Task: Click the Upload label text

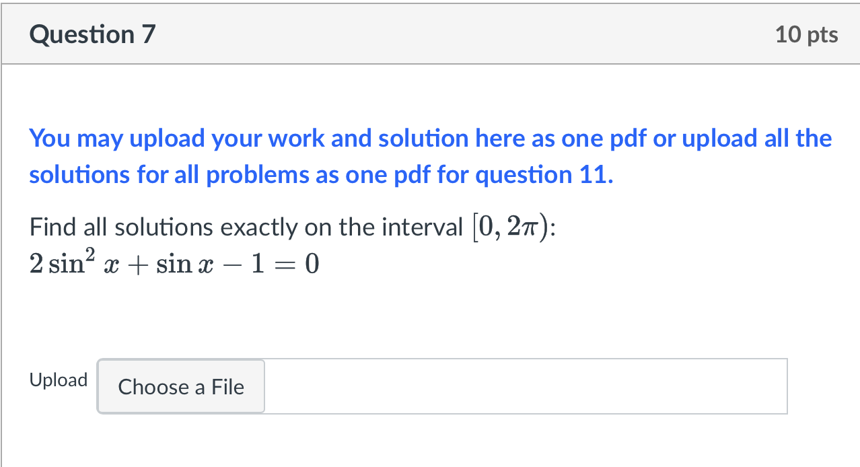Action: tap(59, 380)
